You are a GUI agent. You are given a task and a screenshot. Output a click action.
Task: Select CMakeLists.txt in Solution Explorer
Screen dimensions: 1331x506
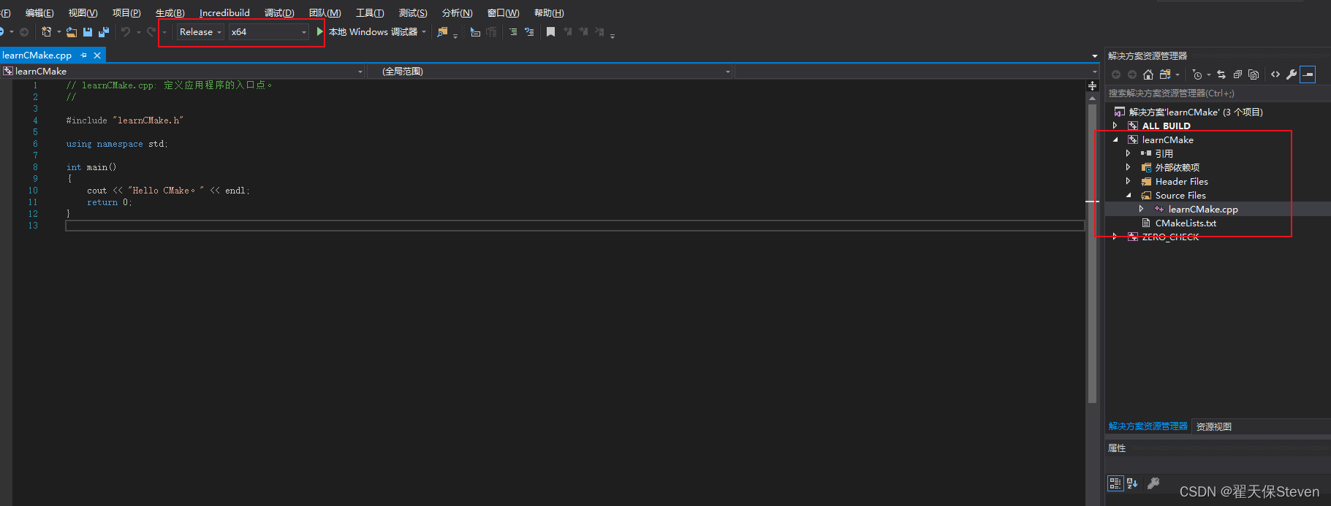[1186, 223]
